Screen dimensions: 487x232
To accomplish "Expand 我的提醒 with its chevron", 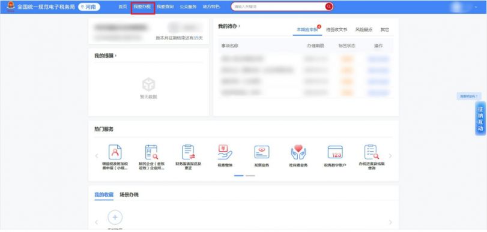I will tap(115, 56).
